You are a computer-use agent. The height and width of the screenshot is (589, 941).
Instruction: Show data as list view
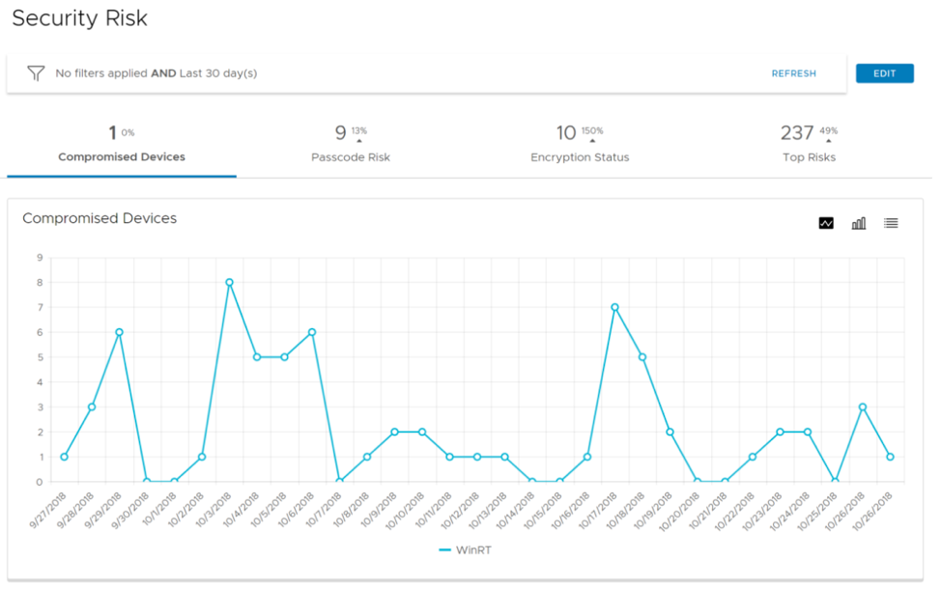pos(891,223)
